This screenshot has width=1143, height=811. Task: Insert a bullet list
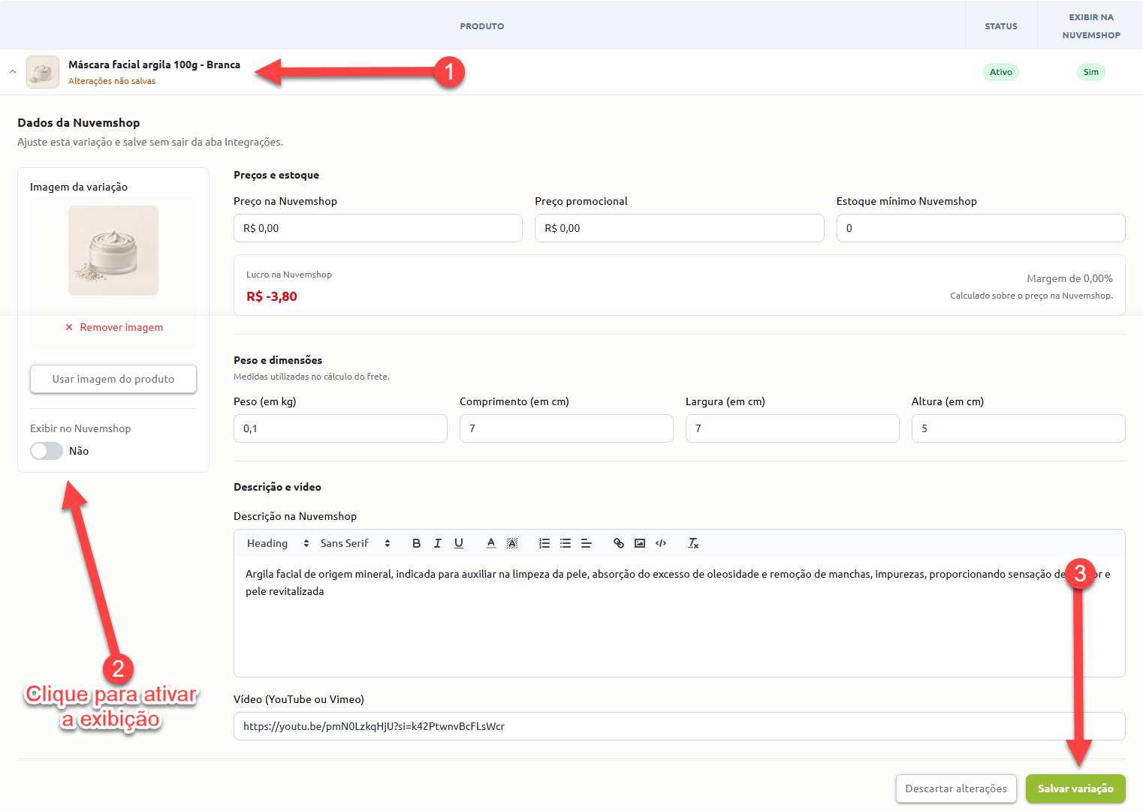pyautogui.click(x=565, y=543)
